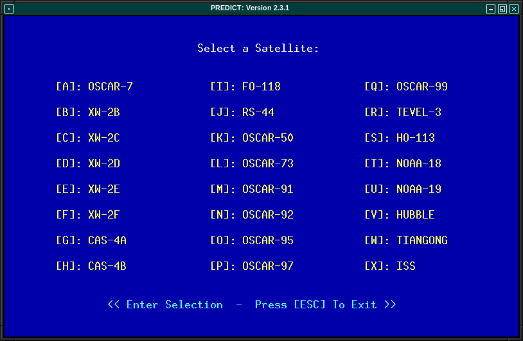Select the [E]: XW-2E entry
The image size is (523, 341).
click(88, 189)
